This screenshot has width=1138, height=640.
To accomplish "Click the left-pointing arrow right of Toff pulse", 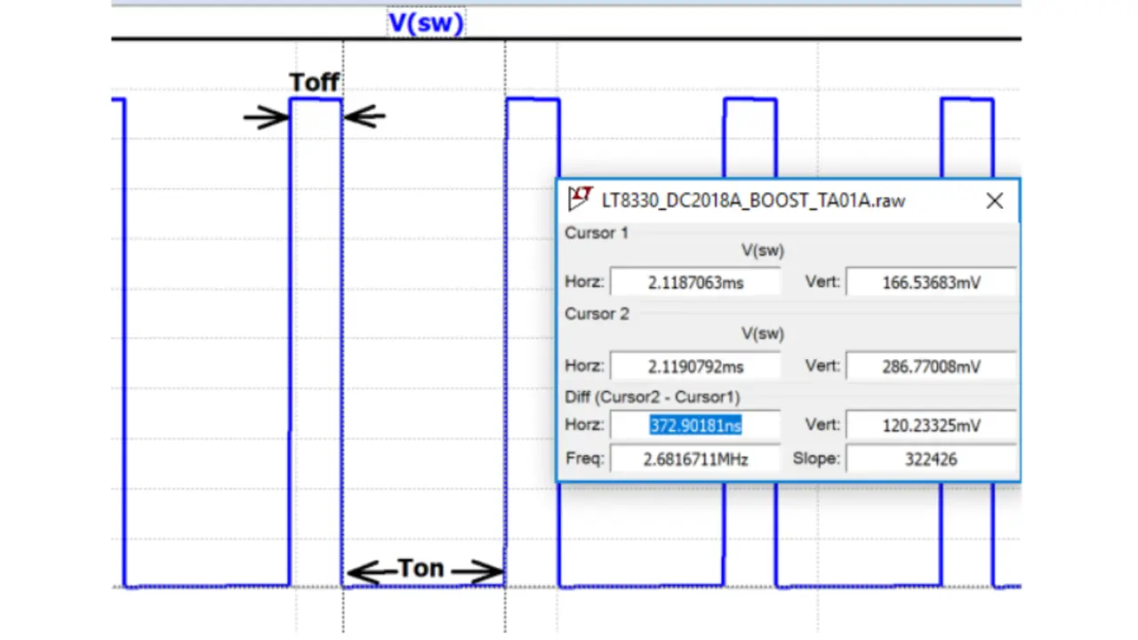I will coord(365,116).
